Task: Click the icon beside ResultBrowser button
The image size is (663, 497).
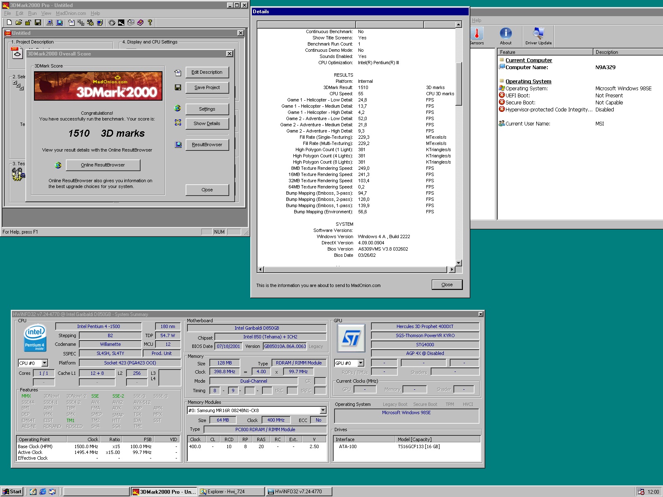Action: [x=178, y=145]
